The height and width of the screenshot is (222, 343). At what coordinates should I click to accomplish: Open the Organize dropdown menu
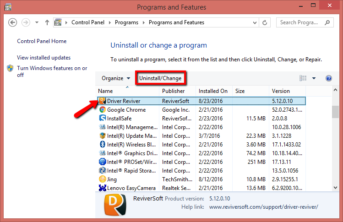pos(116,78)
